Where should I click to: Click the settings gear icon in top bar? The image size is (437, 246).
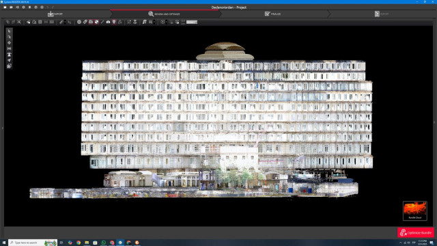coord(23,8)
